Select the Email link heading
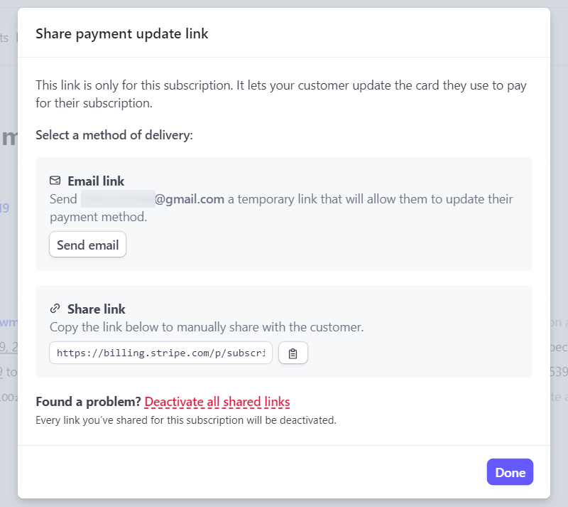Screen dimensions: 568x507 pos(96,181)
